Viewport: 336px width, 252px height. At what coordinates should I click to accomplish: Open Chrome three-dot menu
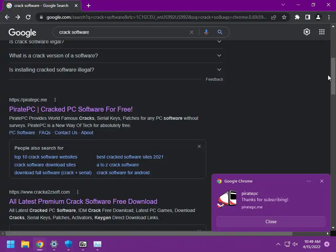[329, 17]
